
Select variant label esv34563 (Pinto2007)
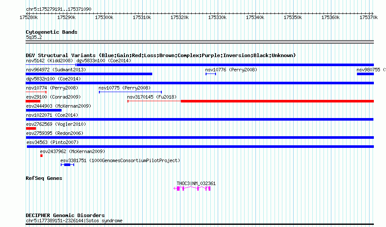52,142
